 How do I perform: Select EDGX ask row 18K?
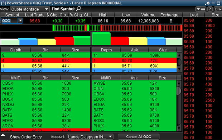134,99
